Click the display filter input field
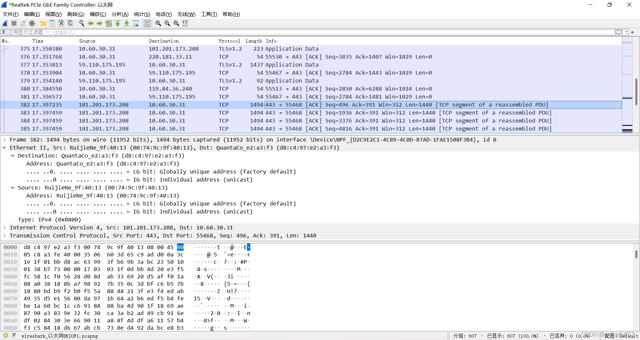This screenshot has height=340, width=640. (x=310, y=32)
